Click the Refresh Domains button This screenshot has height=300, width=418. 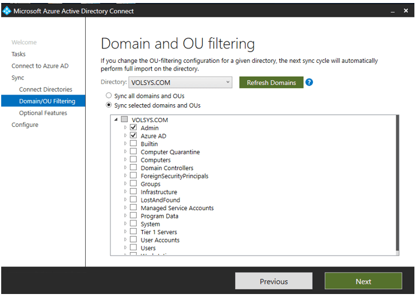pos(271,83)
